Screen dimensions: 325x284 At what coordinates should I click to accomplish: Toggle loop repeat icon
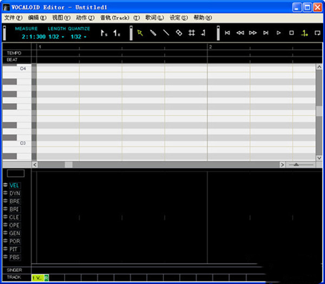point(317,32)
